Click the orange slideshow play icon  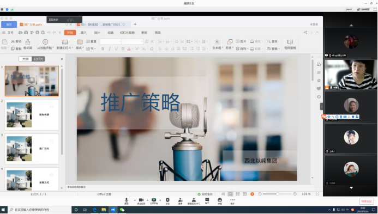tap(252, 194)
